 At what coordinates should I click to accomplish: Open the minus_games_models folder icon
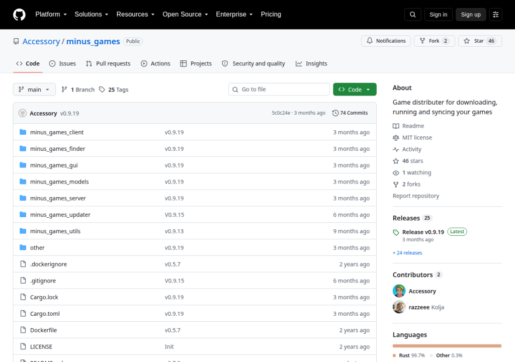pyautogui.click(x=23, y=182)
